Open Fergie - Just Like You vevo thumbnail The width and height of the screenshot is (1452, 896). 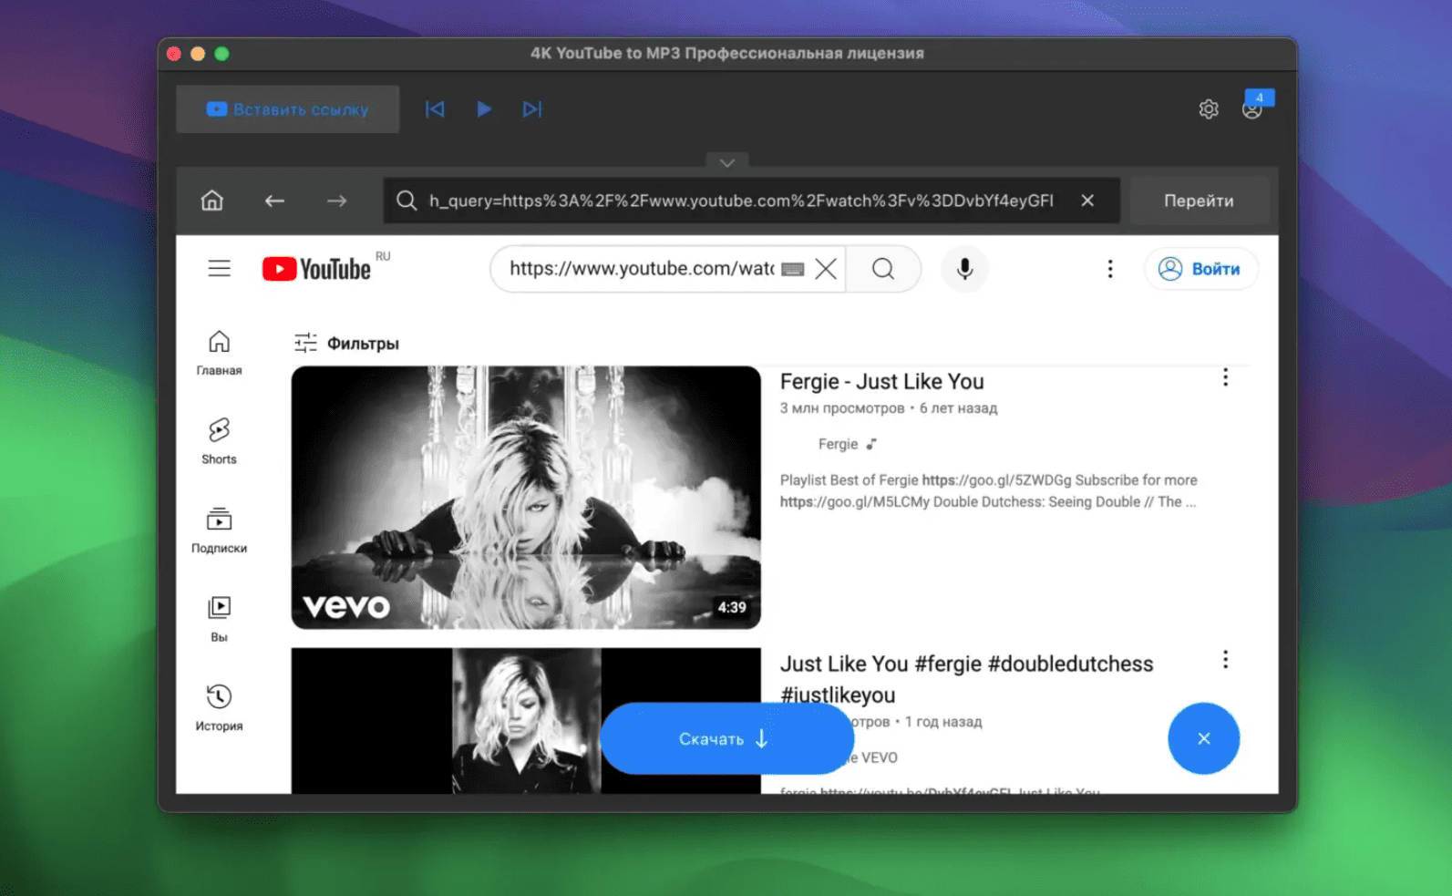tap(526, 498)
